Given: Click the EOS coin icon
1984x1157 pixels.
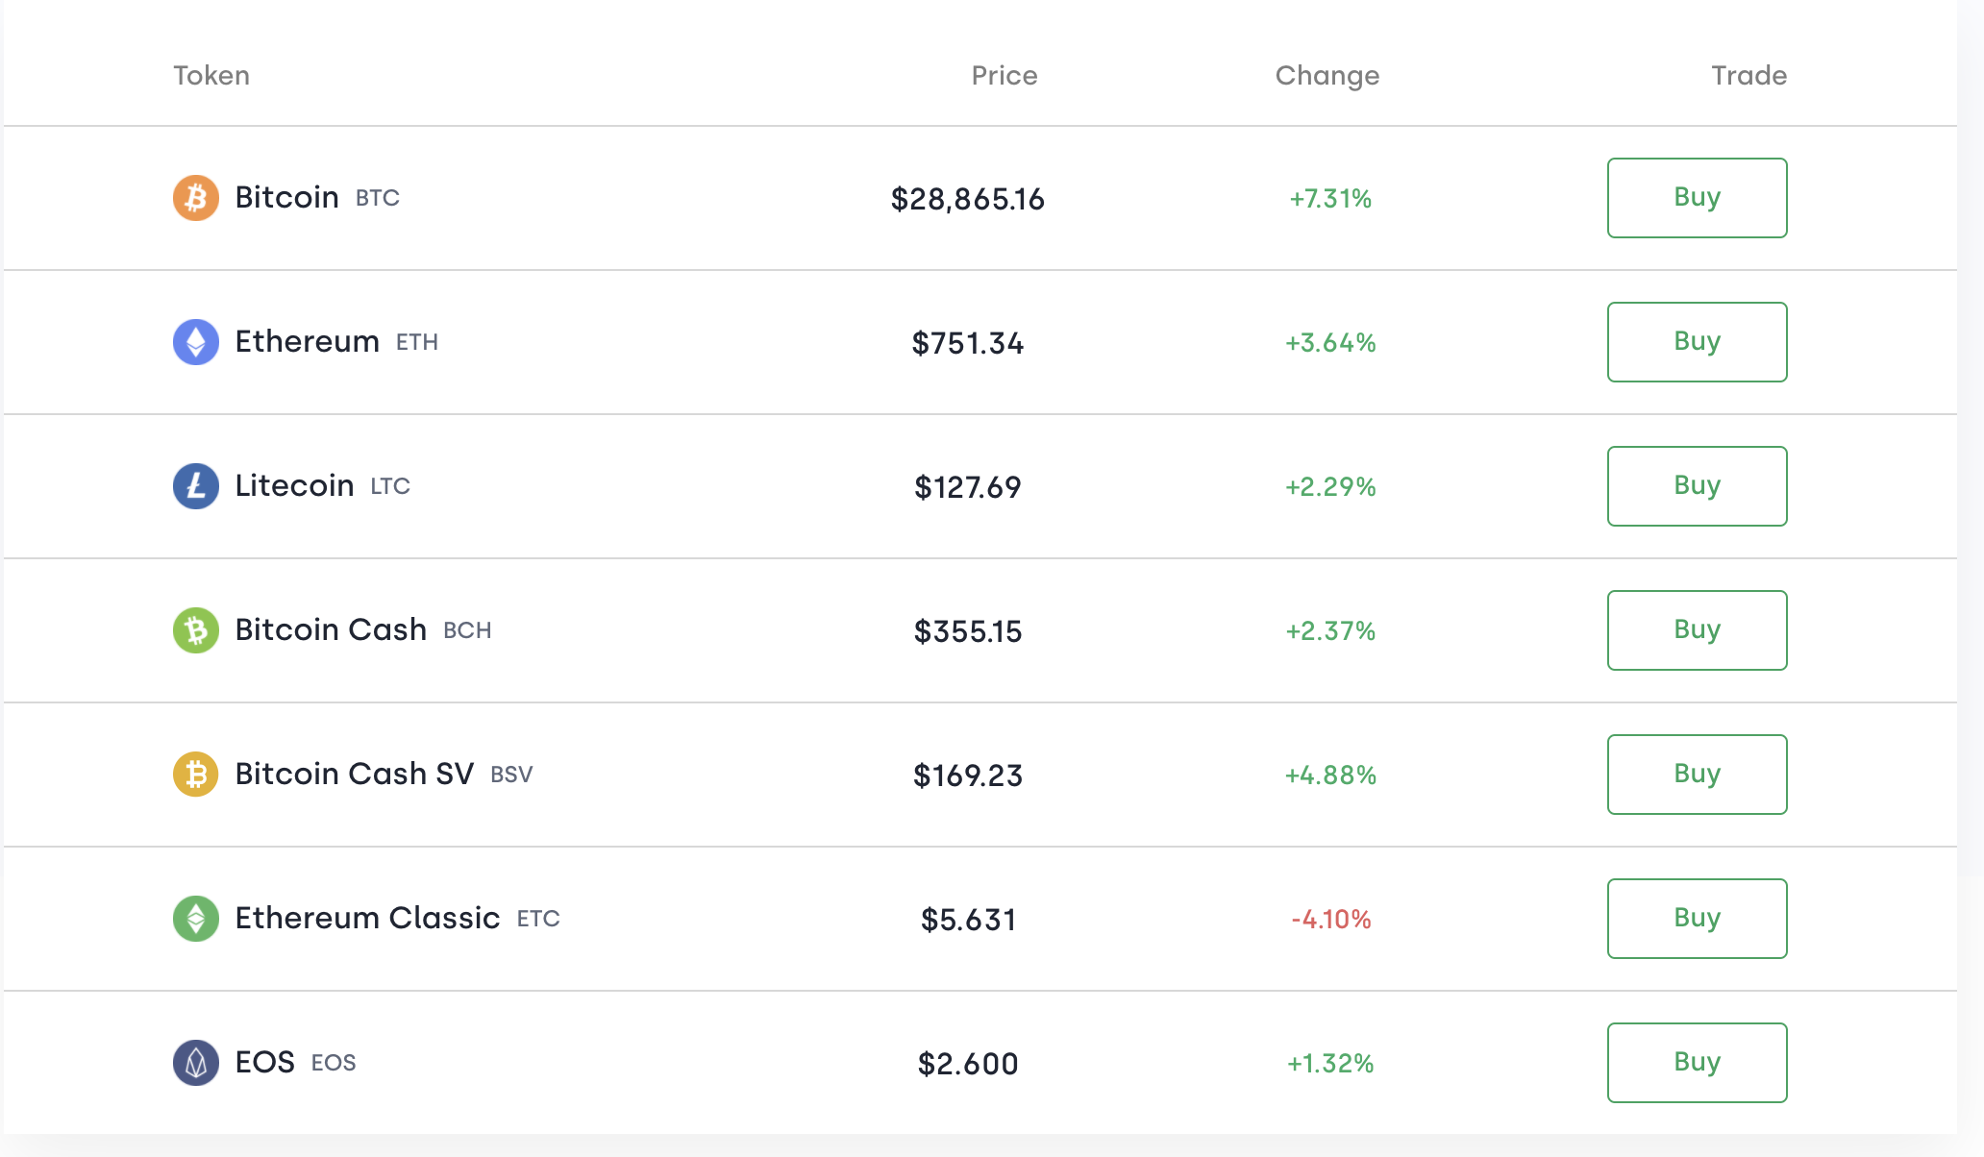Looking at the screenshot, I should [195, 1063].
